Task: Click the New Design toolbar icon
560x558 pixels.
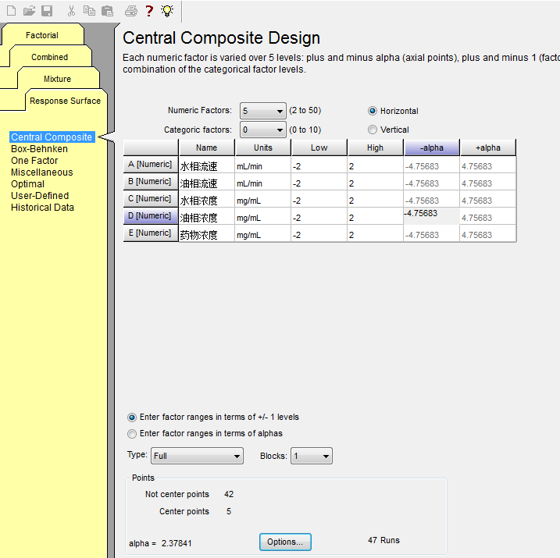Action: click(x=11, y=11)
